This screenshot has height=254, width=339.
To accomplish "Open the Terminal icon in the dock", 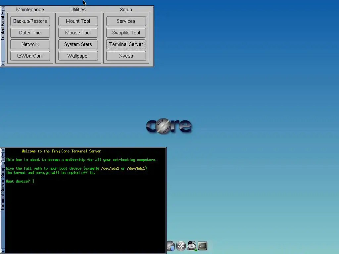I will (x=202, y=246).
